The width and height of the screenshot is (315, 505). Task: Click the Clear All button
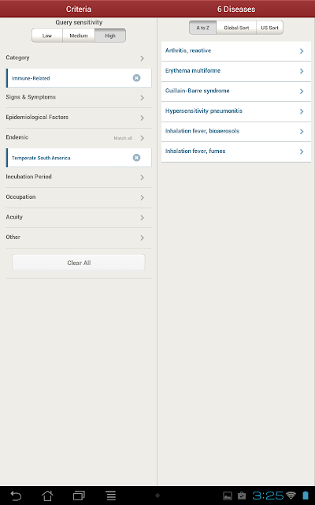pos(79,263)
